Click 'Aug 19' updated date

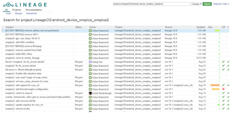202,85
